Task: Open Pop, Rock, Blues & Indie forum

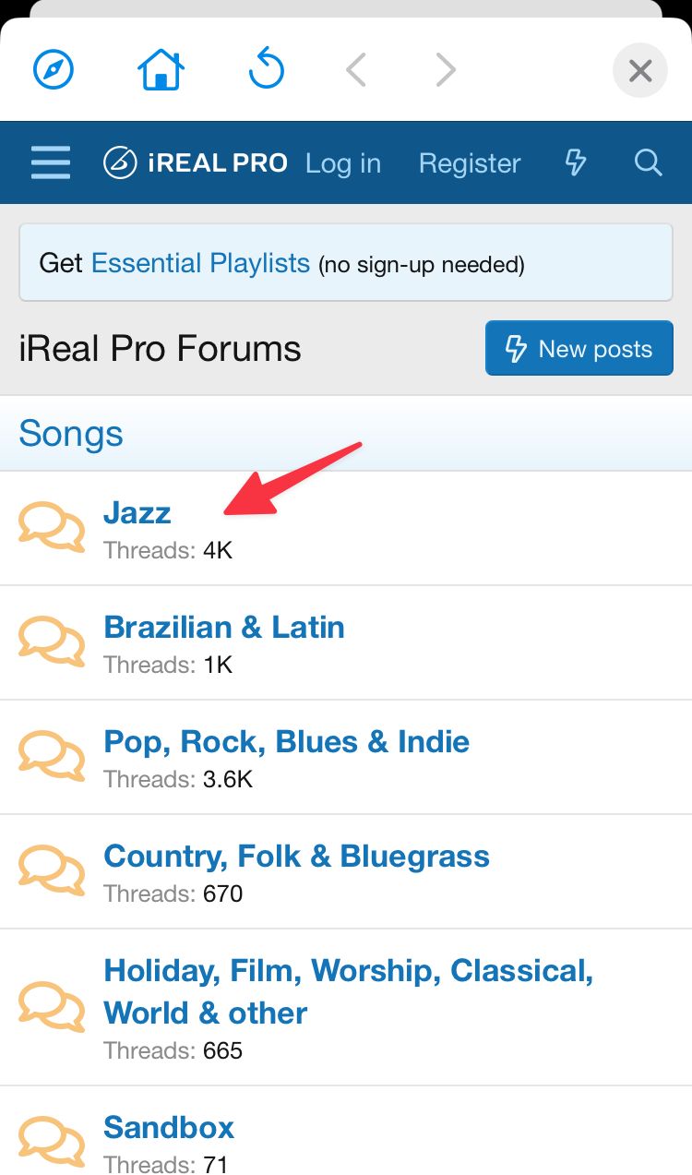Action: (286, 742)
